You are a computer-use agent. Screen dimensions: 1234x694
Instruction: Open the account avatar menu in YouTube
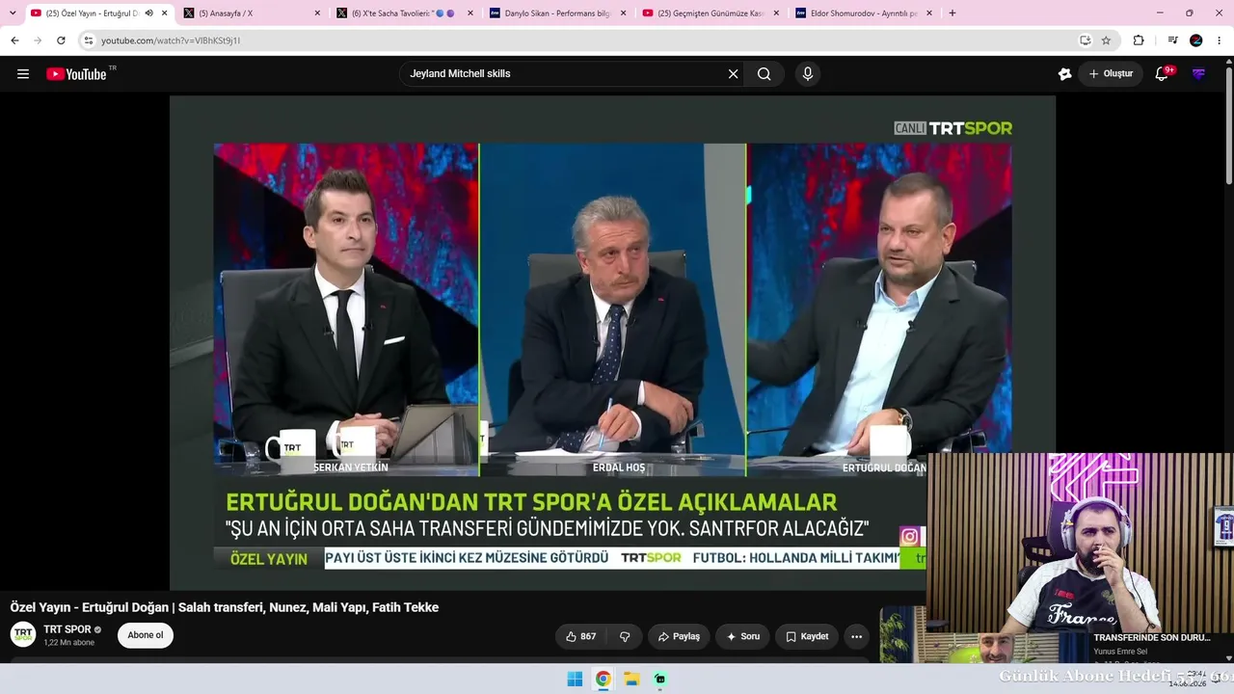click(1198, 74)
